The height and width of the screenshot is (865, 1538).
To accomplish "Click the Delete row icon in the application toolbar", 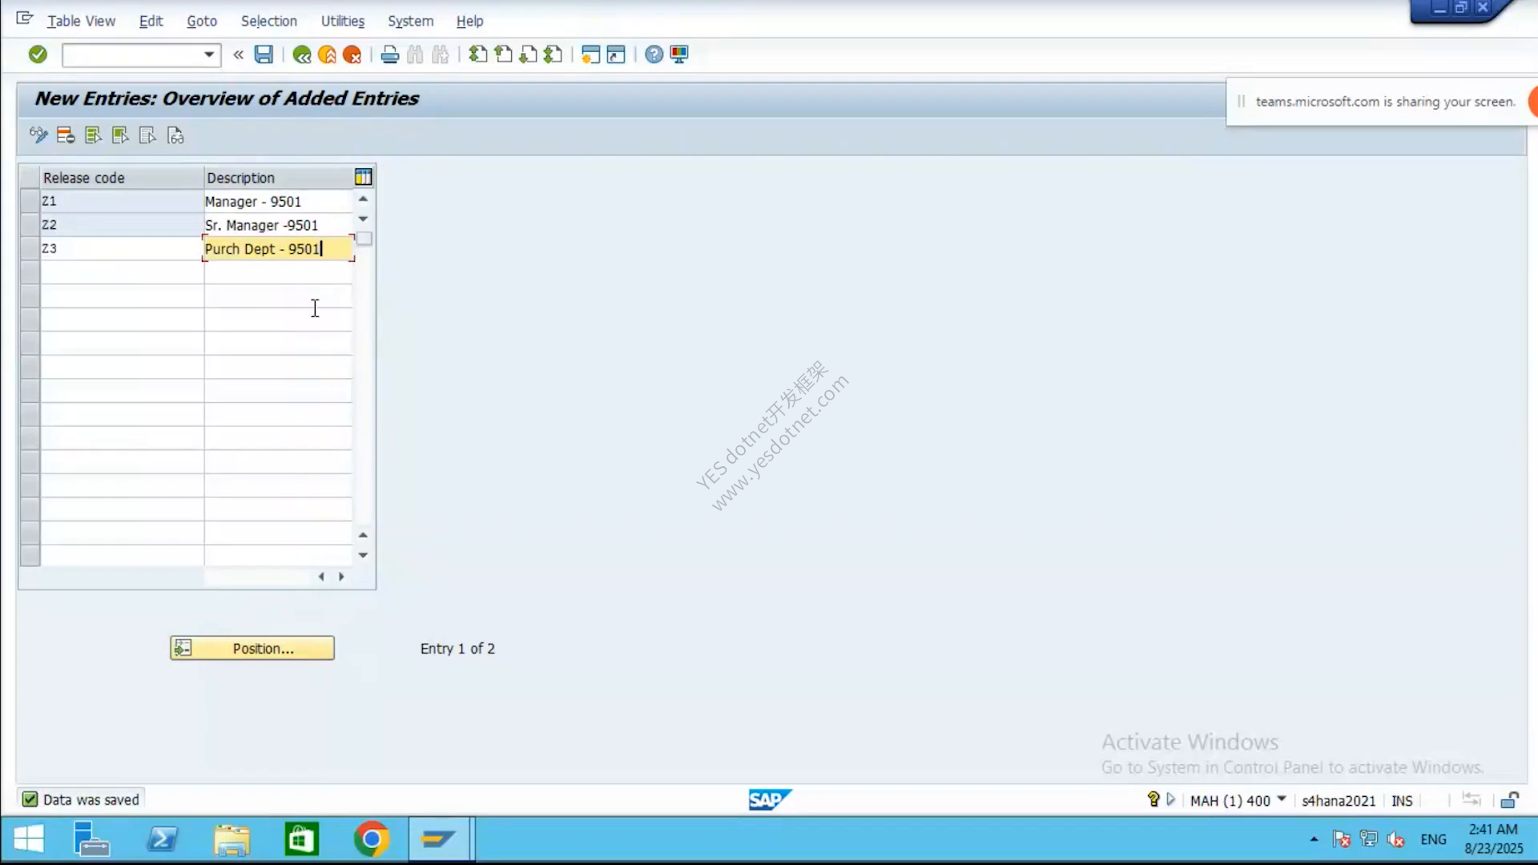I will coord(66,135).
